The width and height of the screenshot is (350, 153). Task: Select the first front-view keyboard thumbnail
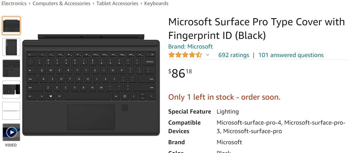(x=11, y=26)
